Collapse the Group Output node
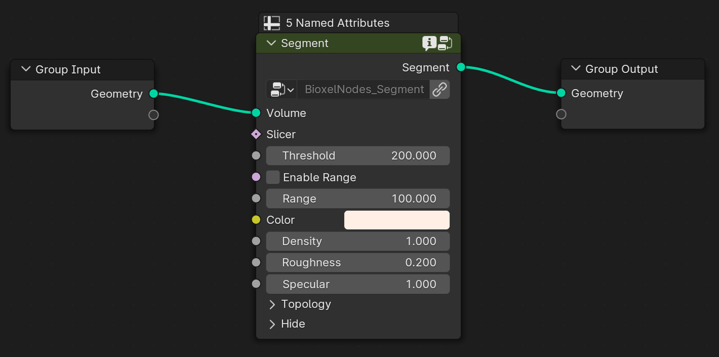 click(576, 69)
